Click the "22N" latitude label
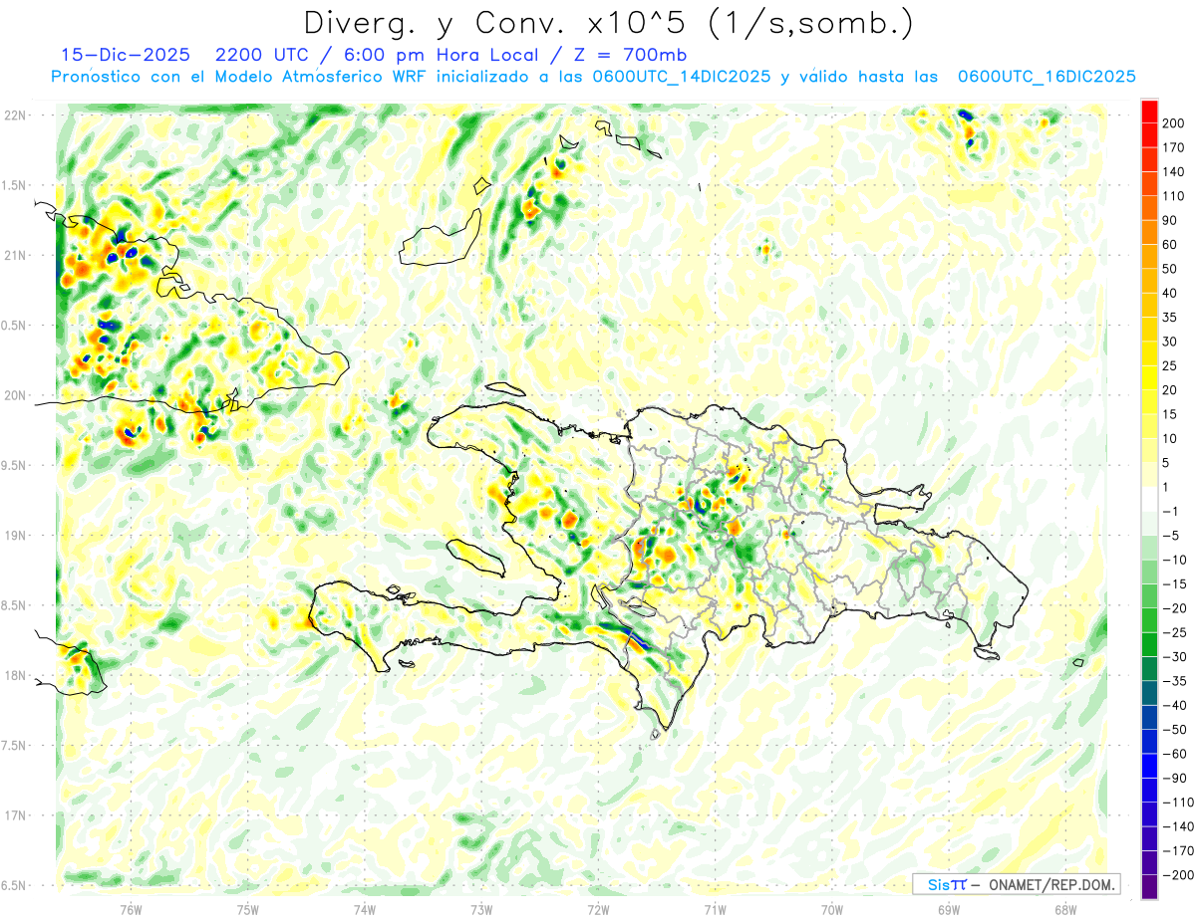The width and height of the screenshot is (1196, 923). [x=14, y=115]
